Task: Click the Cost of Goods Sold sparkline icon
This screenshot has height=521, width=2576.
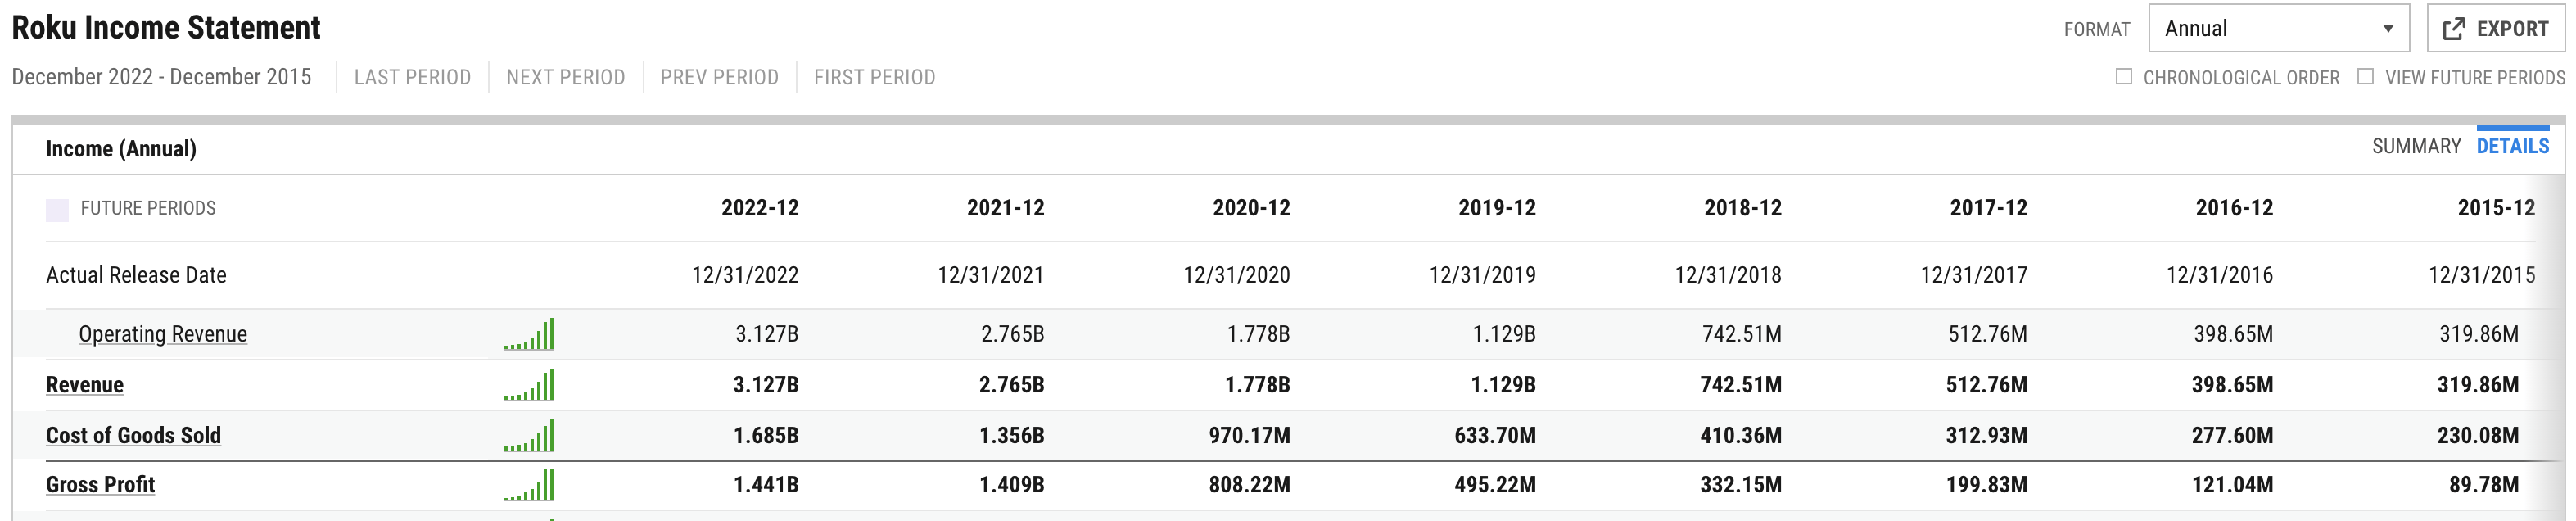Action: point(529,436)
